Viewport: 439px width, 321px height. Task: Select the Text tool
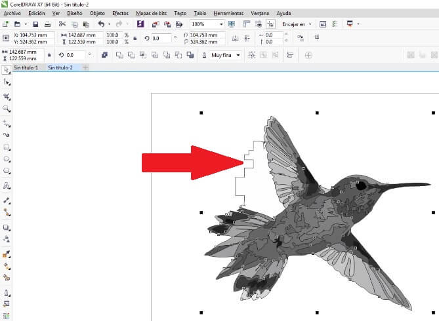click(7, 185)
